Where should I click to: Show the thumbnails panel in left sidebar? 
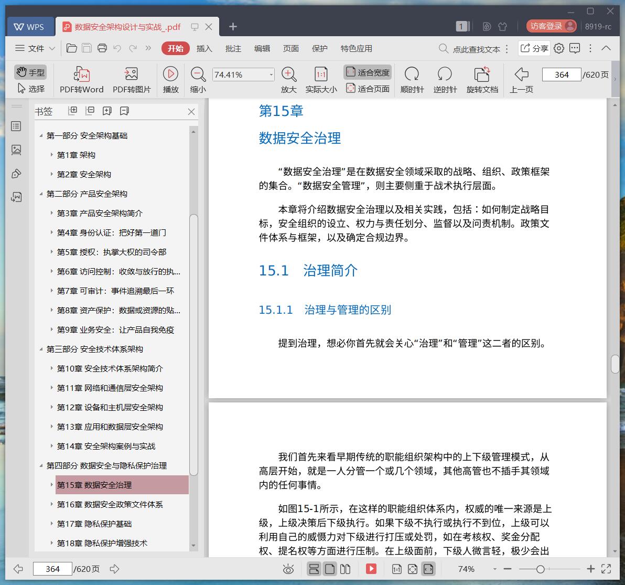tap(16, 150)
